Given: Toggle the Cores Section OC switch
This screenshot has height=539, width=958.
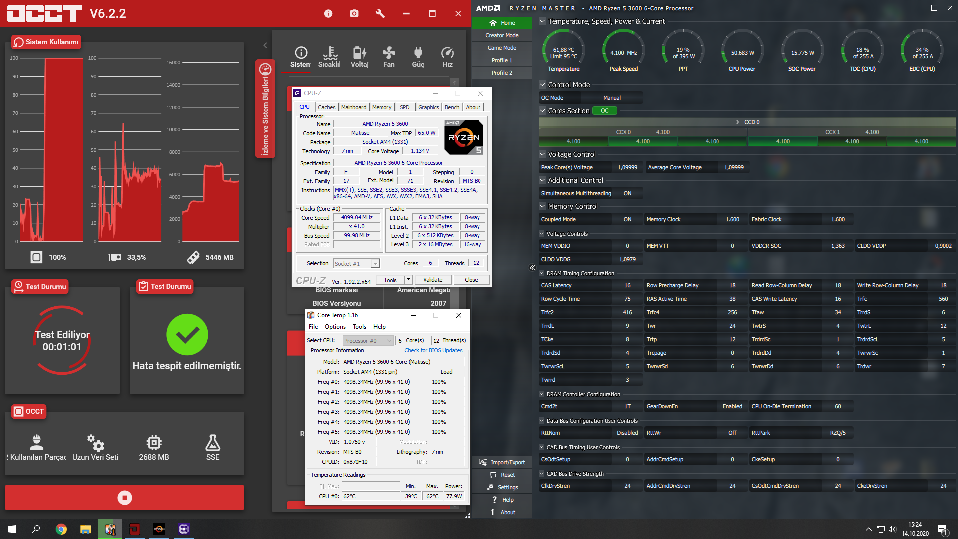Looking at the screenshot, I should pos(604,111).
